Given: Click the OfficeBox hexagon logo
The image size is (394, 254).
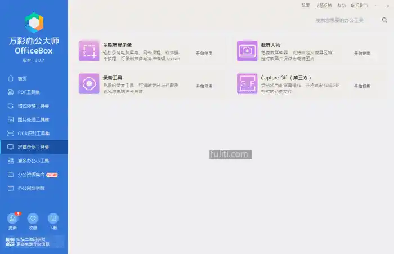Looking at the screenshot, I should point(34,23).
